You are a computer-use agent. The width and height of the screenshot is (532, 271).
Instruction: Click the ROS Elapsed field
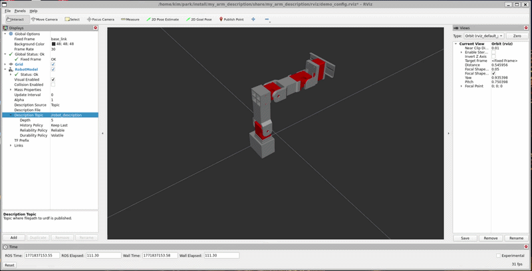[103, 256]
